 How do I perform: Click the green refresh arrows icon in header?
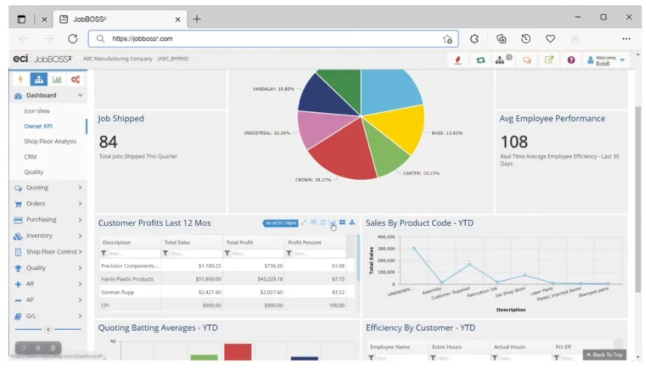480,60
